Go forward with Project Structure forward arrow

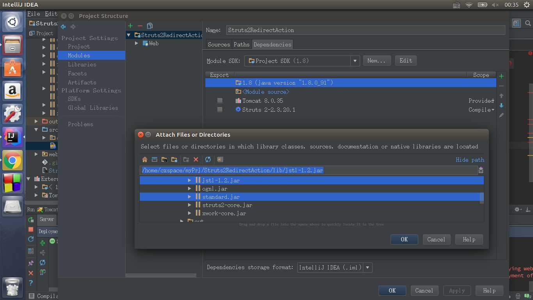pos(73,27)
